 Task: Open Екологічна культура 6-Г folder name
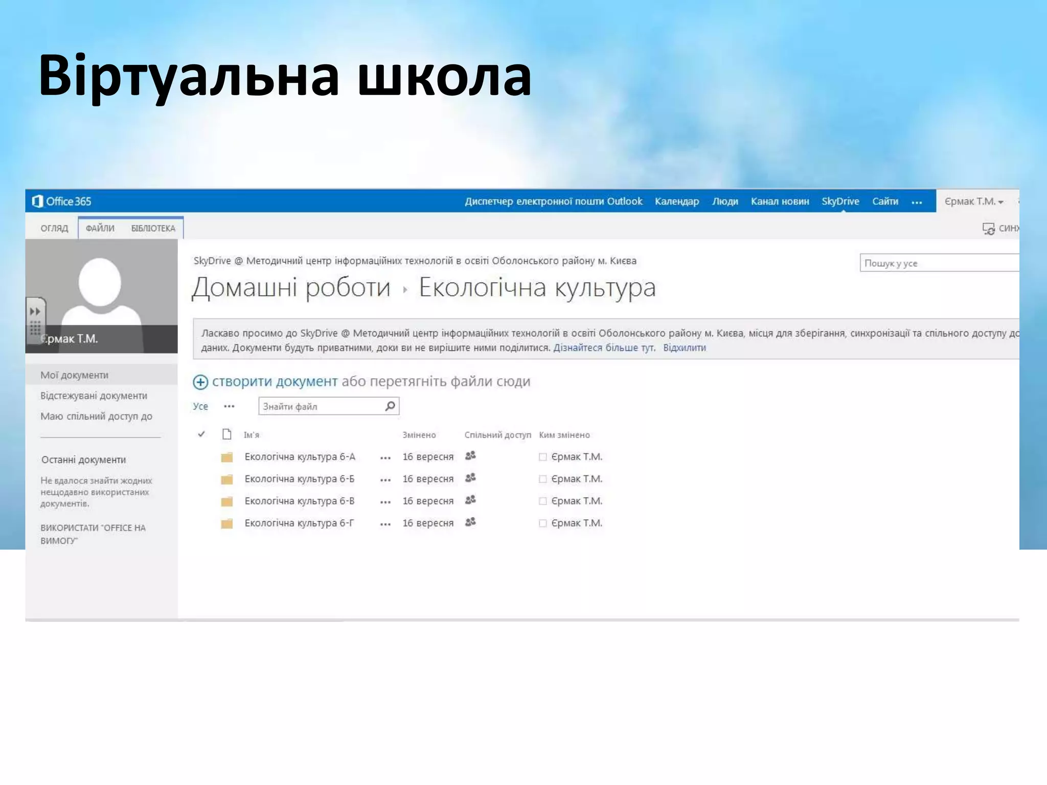pyautogui.click(x=299, y=523)
